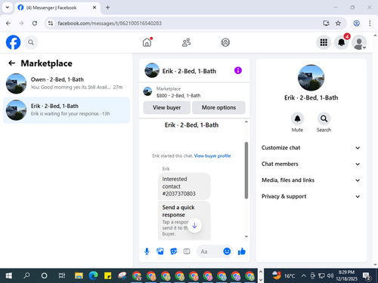Expand Chat members section
378x283 pixels.
click(x=311, y=164)
